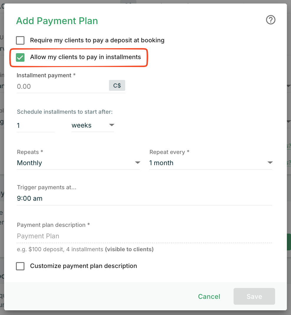291x315 pixels.
Task: Click the arrow beside the weeks unit
Action: click(111, 125)
